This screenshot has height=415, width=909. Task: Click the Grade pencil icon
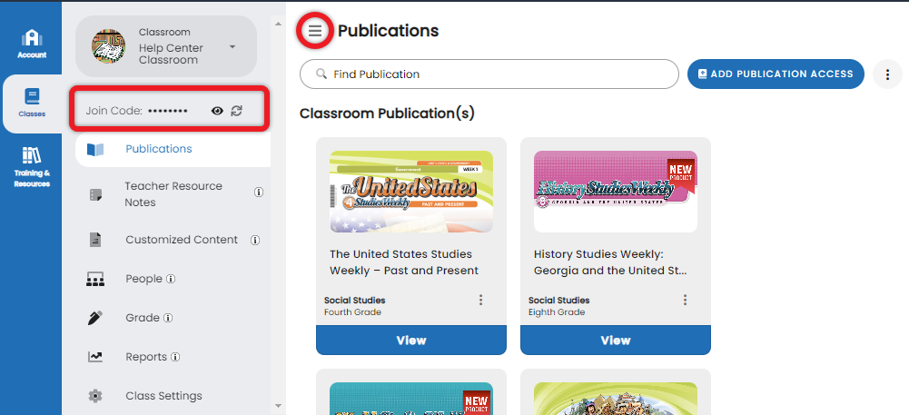[95, 318]
